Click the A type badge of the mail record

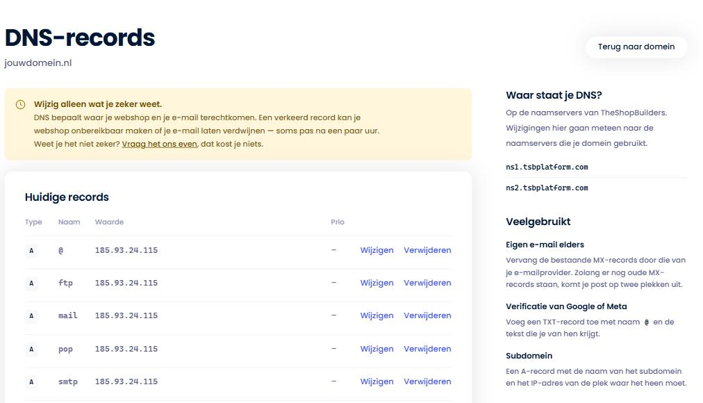click(x=31, y=316)
